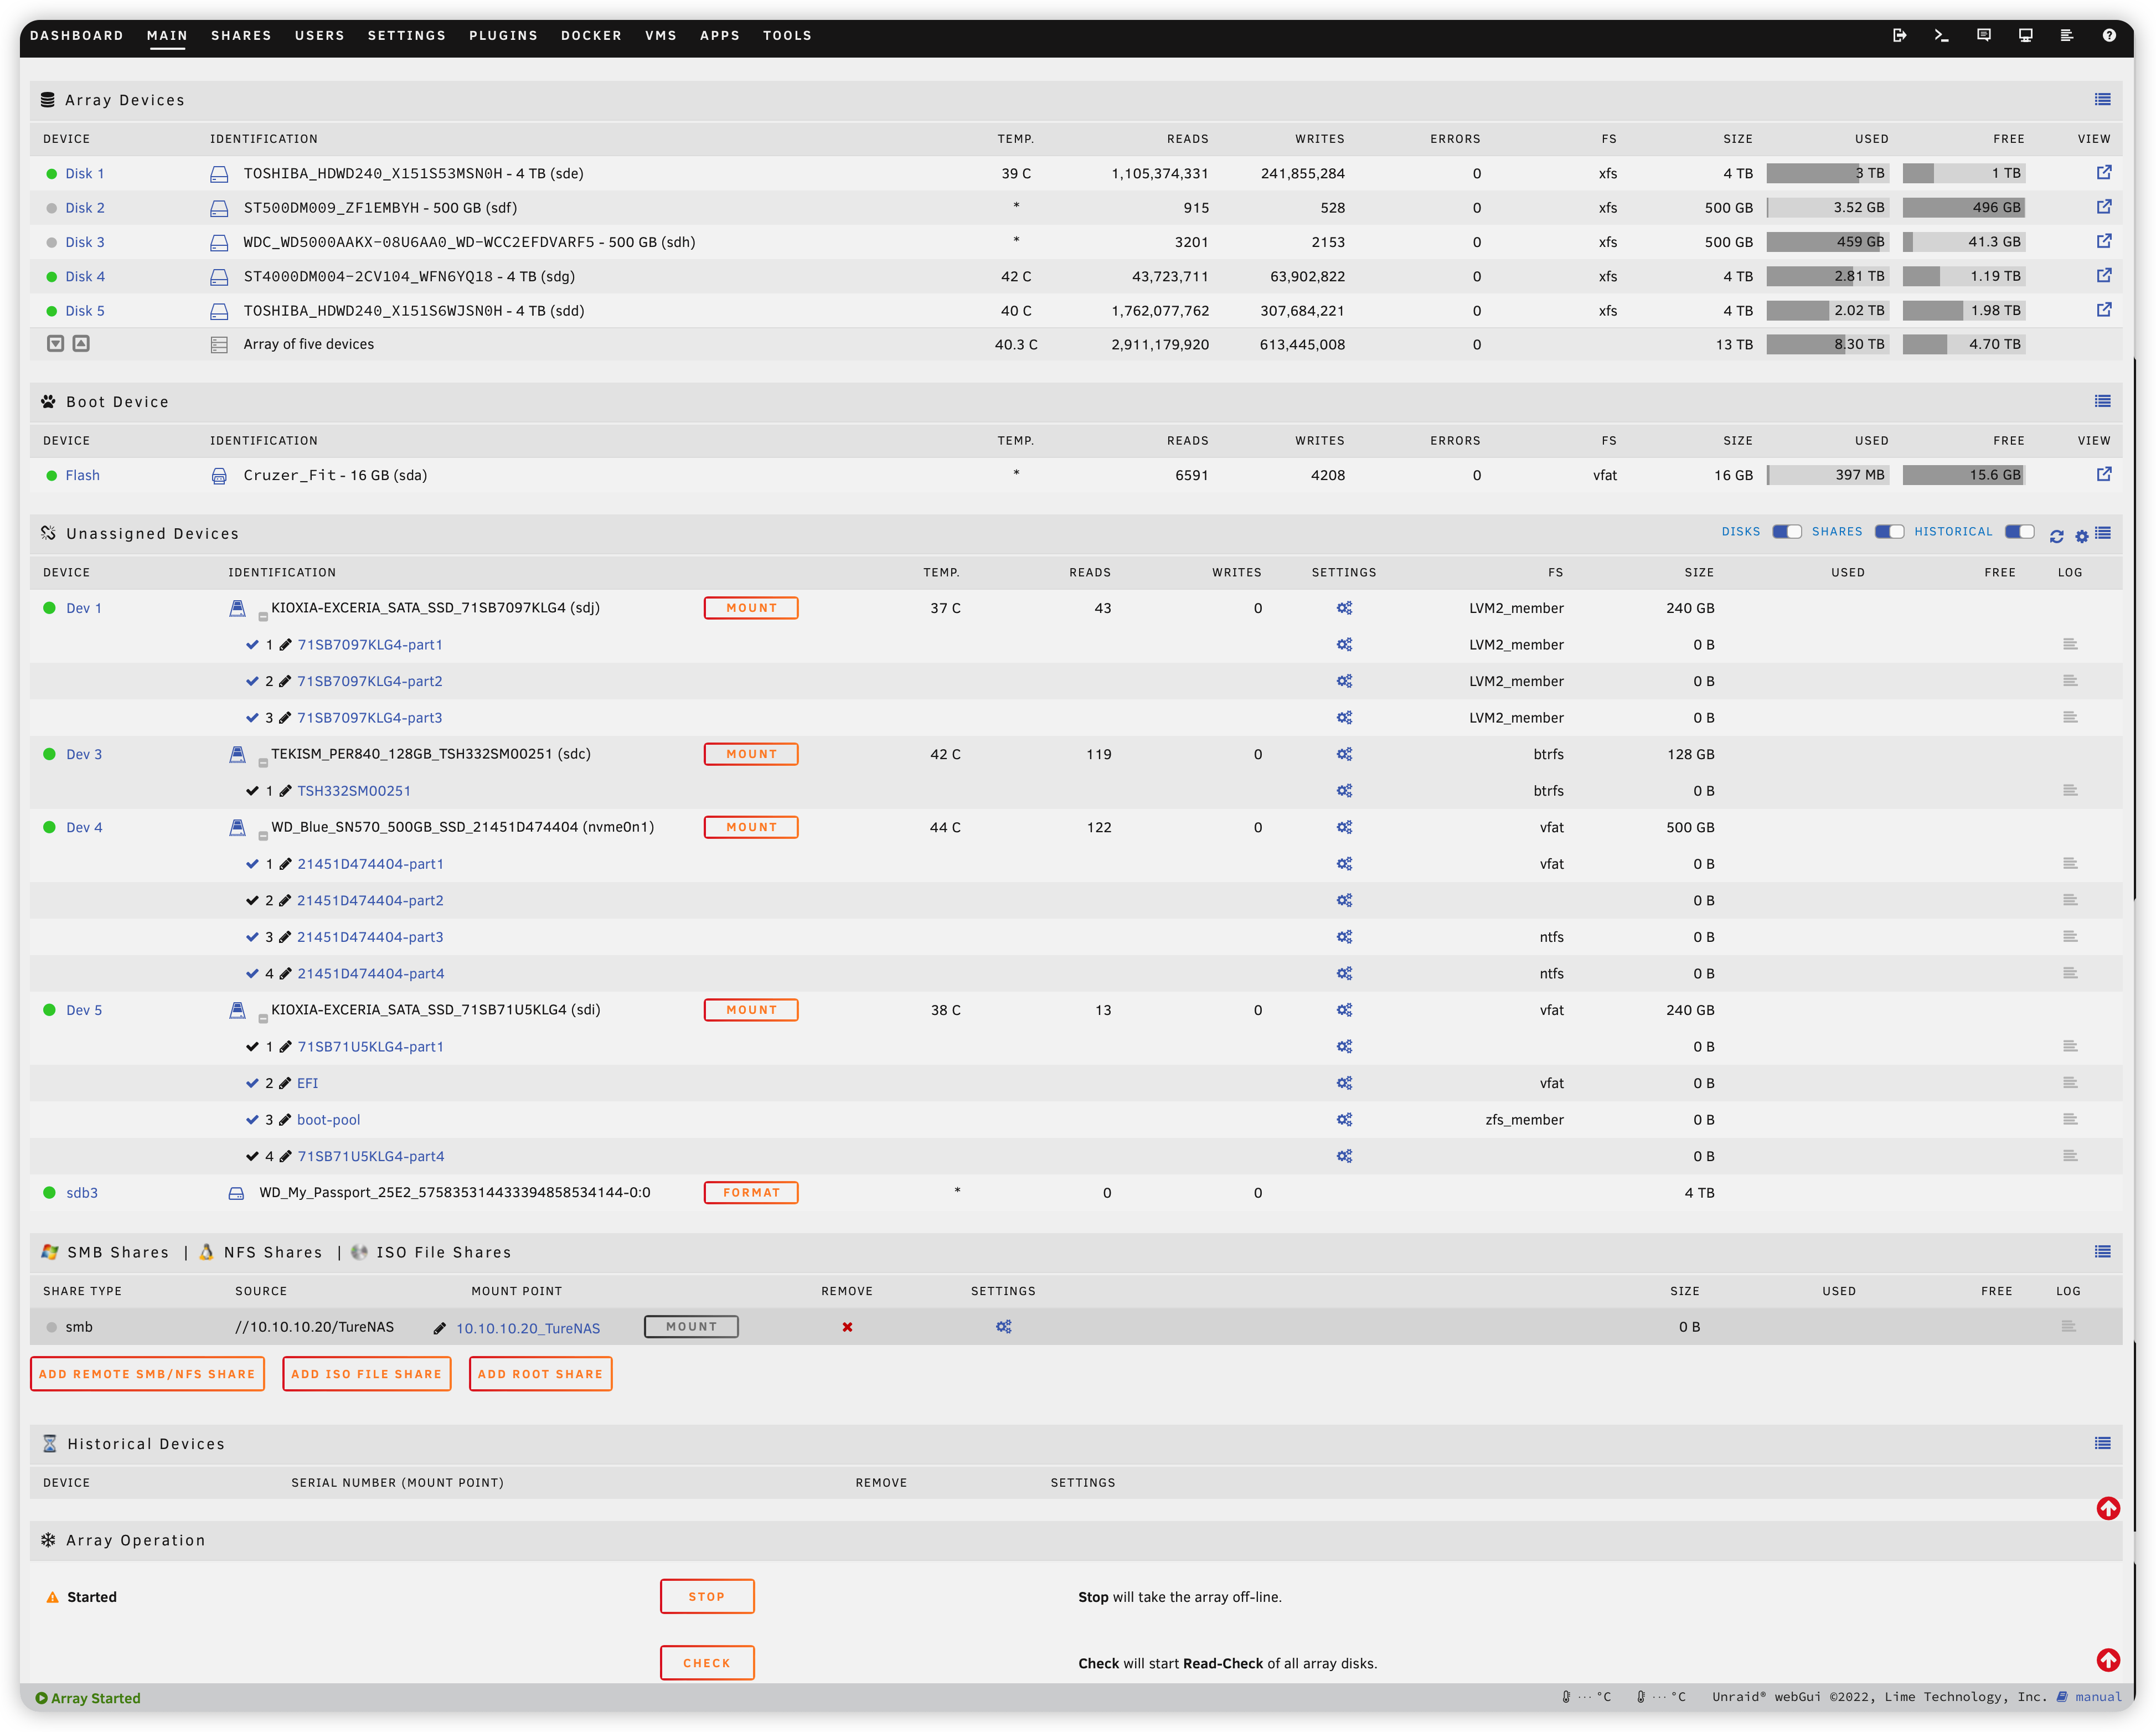Click ADD REMOTE SMB/NFS SHARE button

[x=147, y=1374]
